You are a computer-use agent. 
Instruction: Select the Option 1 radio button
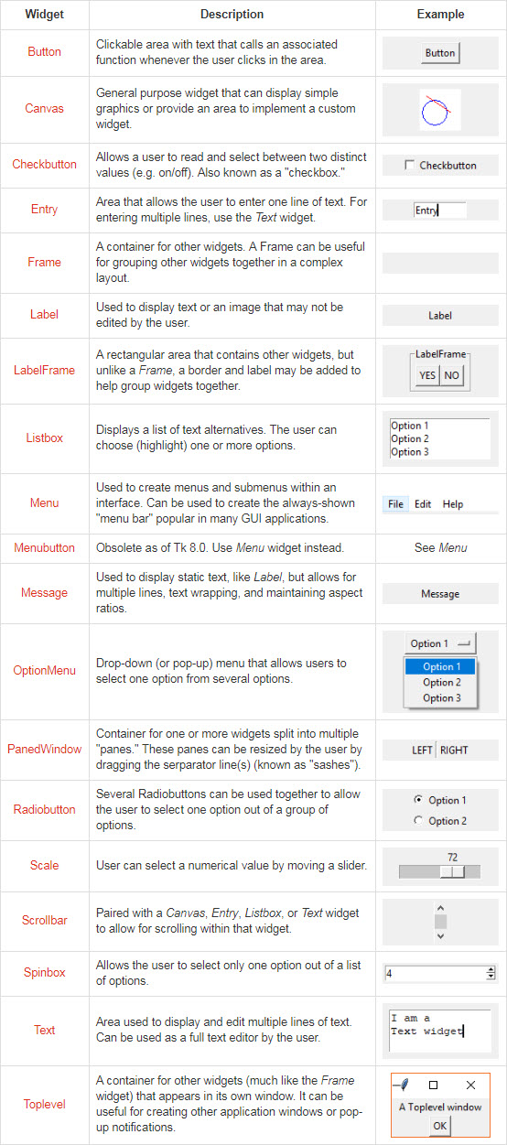[x=418, y=800]
